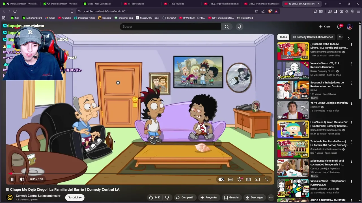Reload the page
Screen dimensions: 362x203
pos(15,11)
